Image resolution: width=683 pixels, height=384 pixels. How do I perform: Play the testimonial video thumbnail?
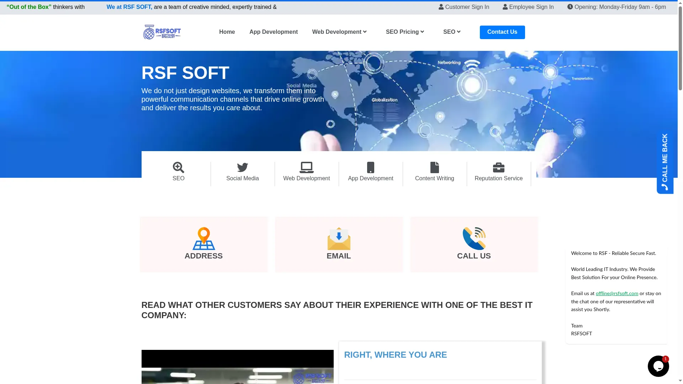click(238, 367)
